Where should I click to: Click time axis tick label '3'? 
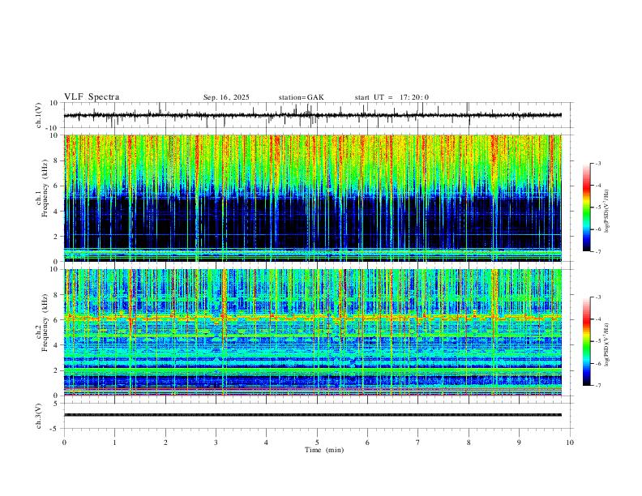click(x=216, y=443)
